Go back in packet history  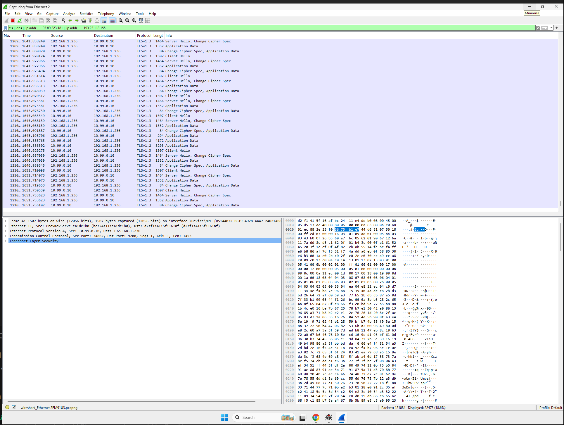pos(70,20)
